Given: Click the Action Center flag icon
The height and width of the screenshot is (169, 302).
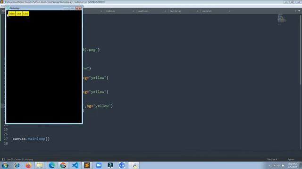Looking at the screenshot, I should pyautogui.click(x=283, y=165).
